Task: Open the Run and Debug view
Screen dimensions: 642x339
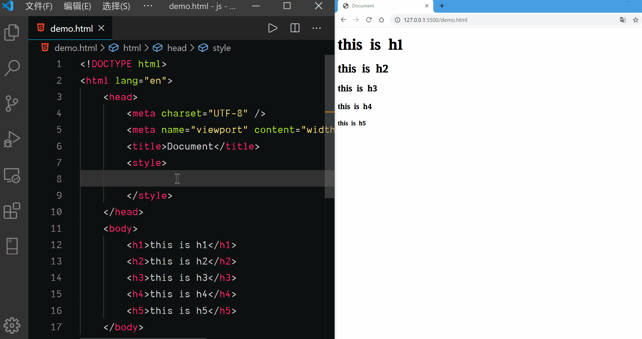Action: pos(12,139)
